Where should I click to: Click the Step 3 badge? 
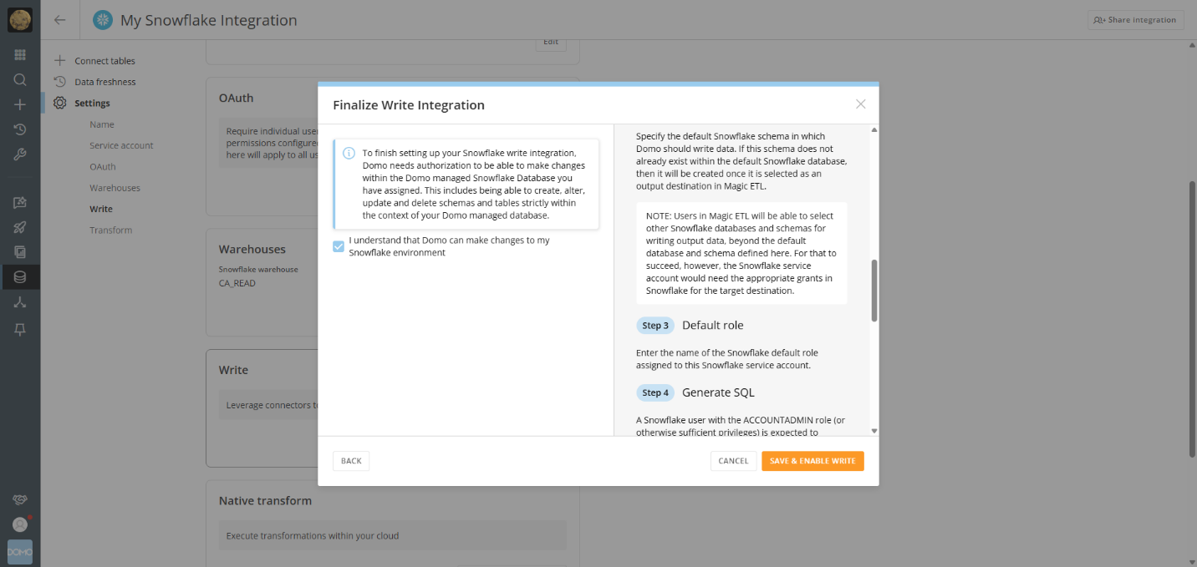655,325
